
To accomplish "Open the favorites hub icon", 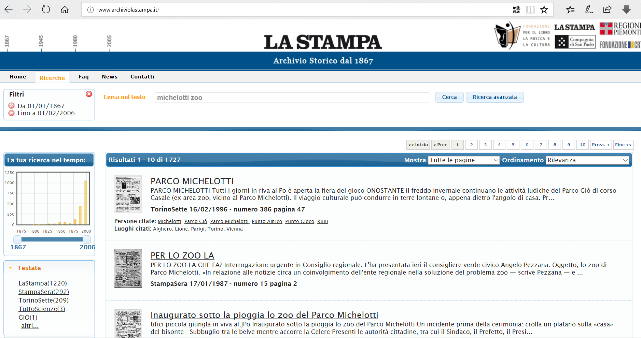I will pyautogui.click(x=570, y=10).
